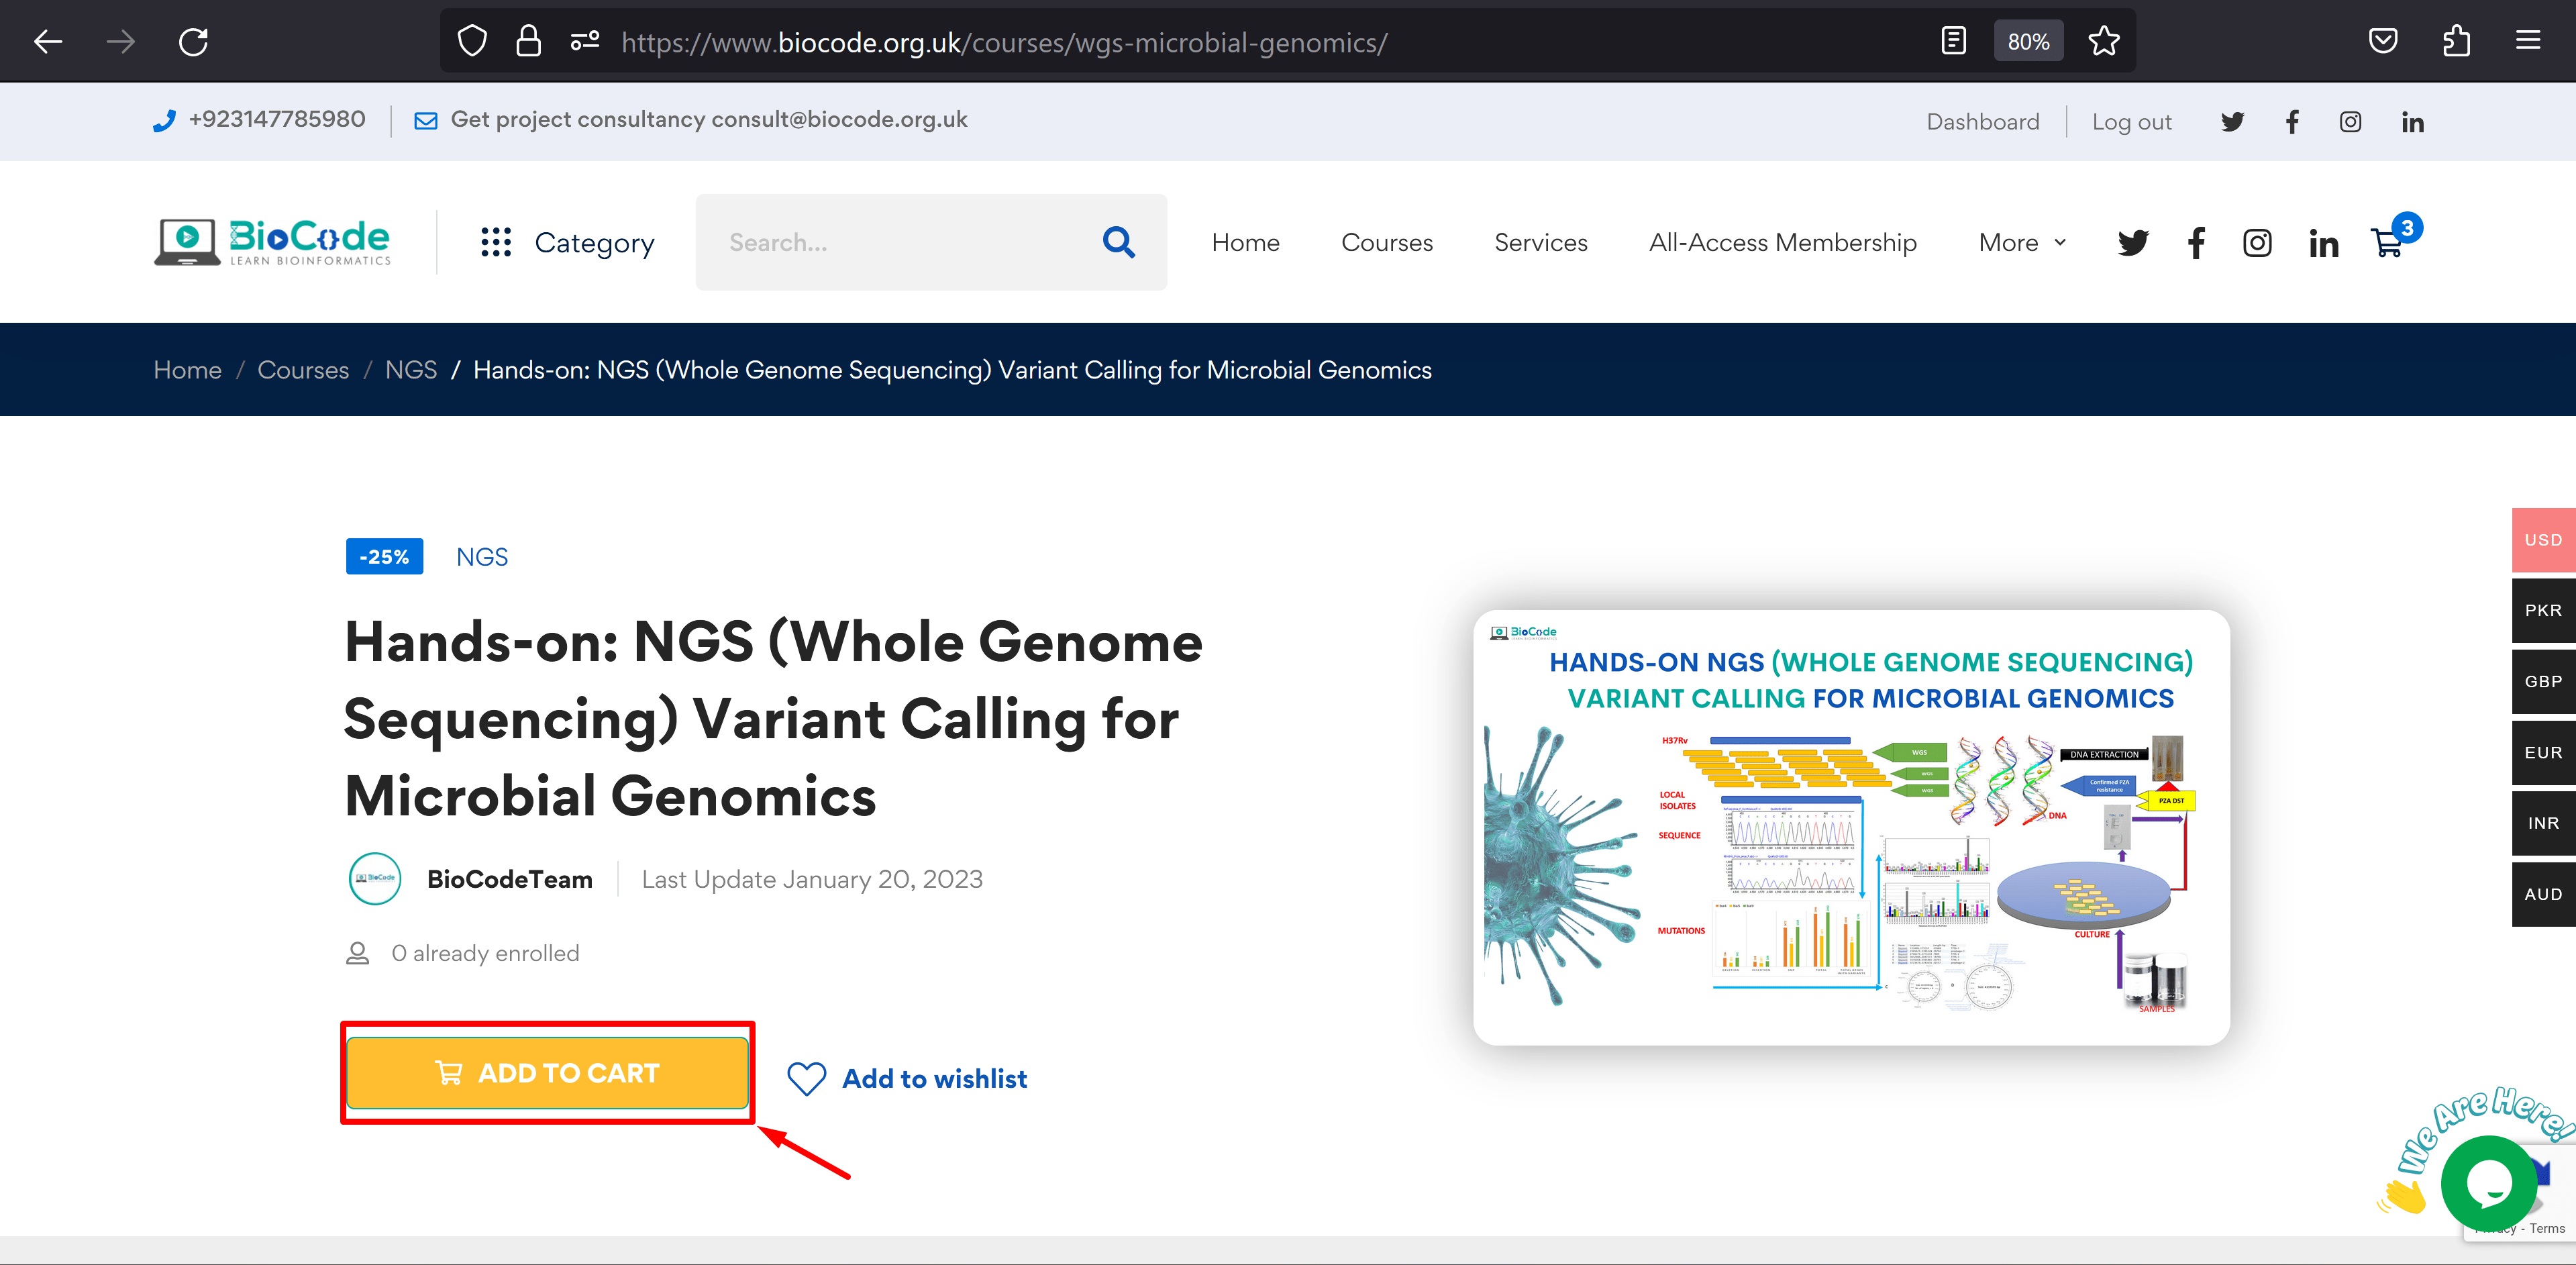This screenshot has width=2576, height=1265.
Task: Toggle GBP currency selector
Action: click(x=2544, y=680)
